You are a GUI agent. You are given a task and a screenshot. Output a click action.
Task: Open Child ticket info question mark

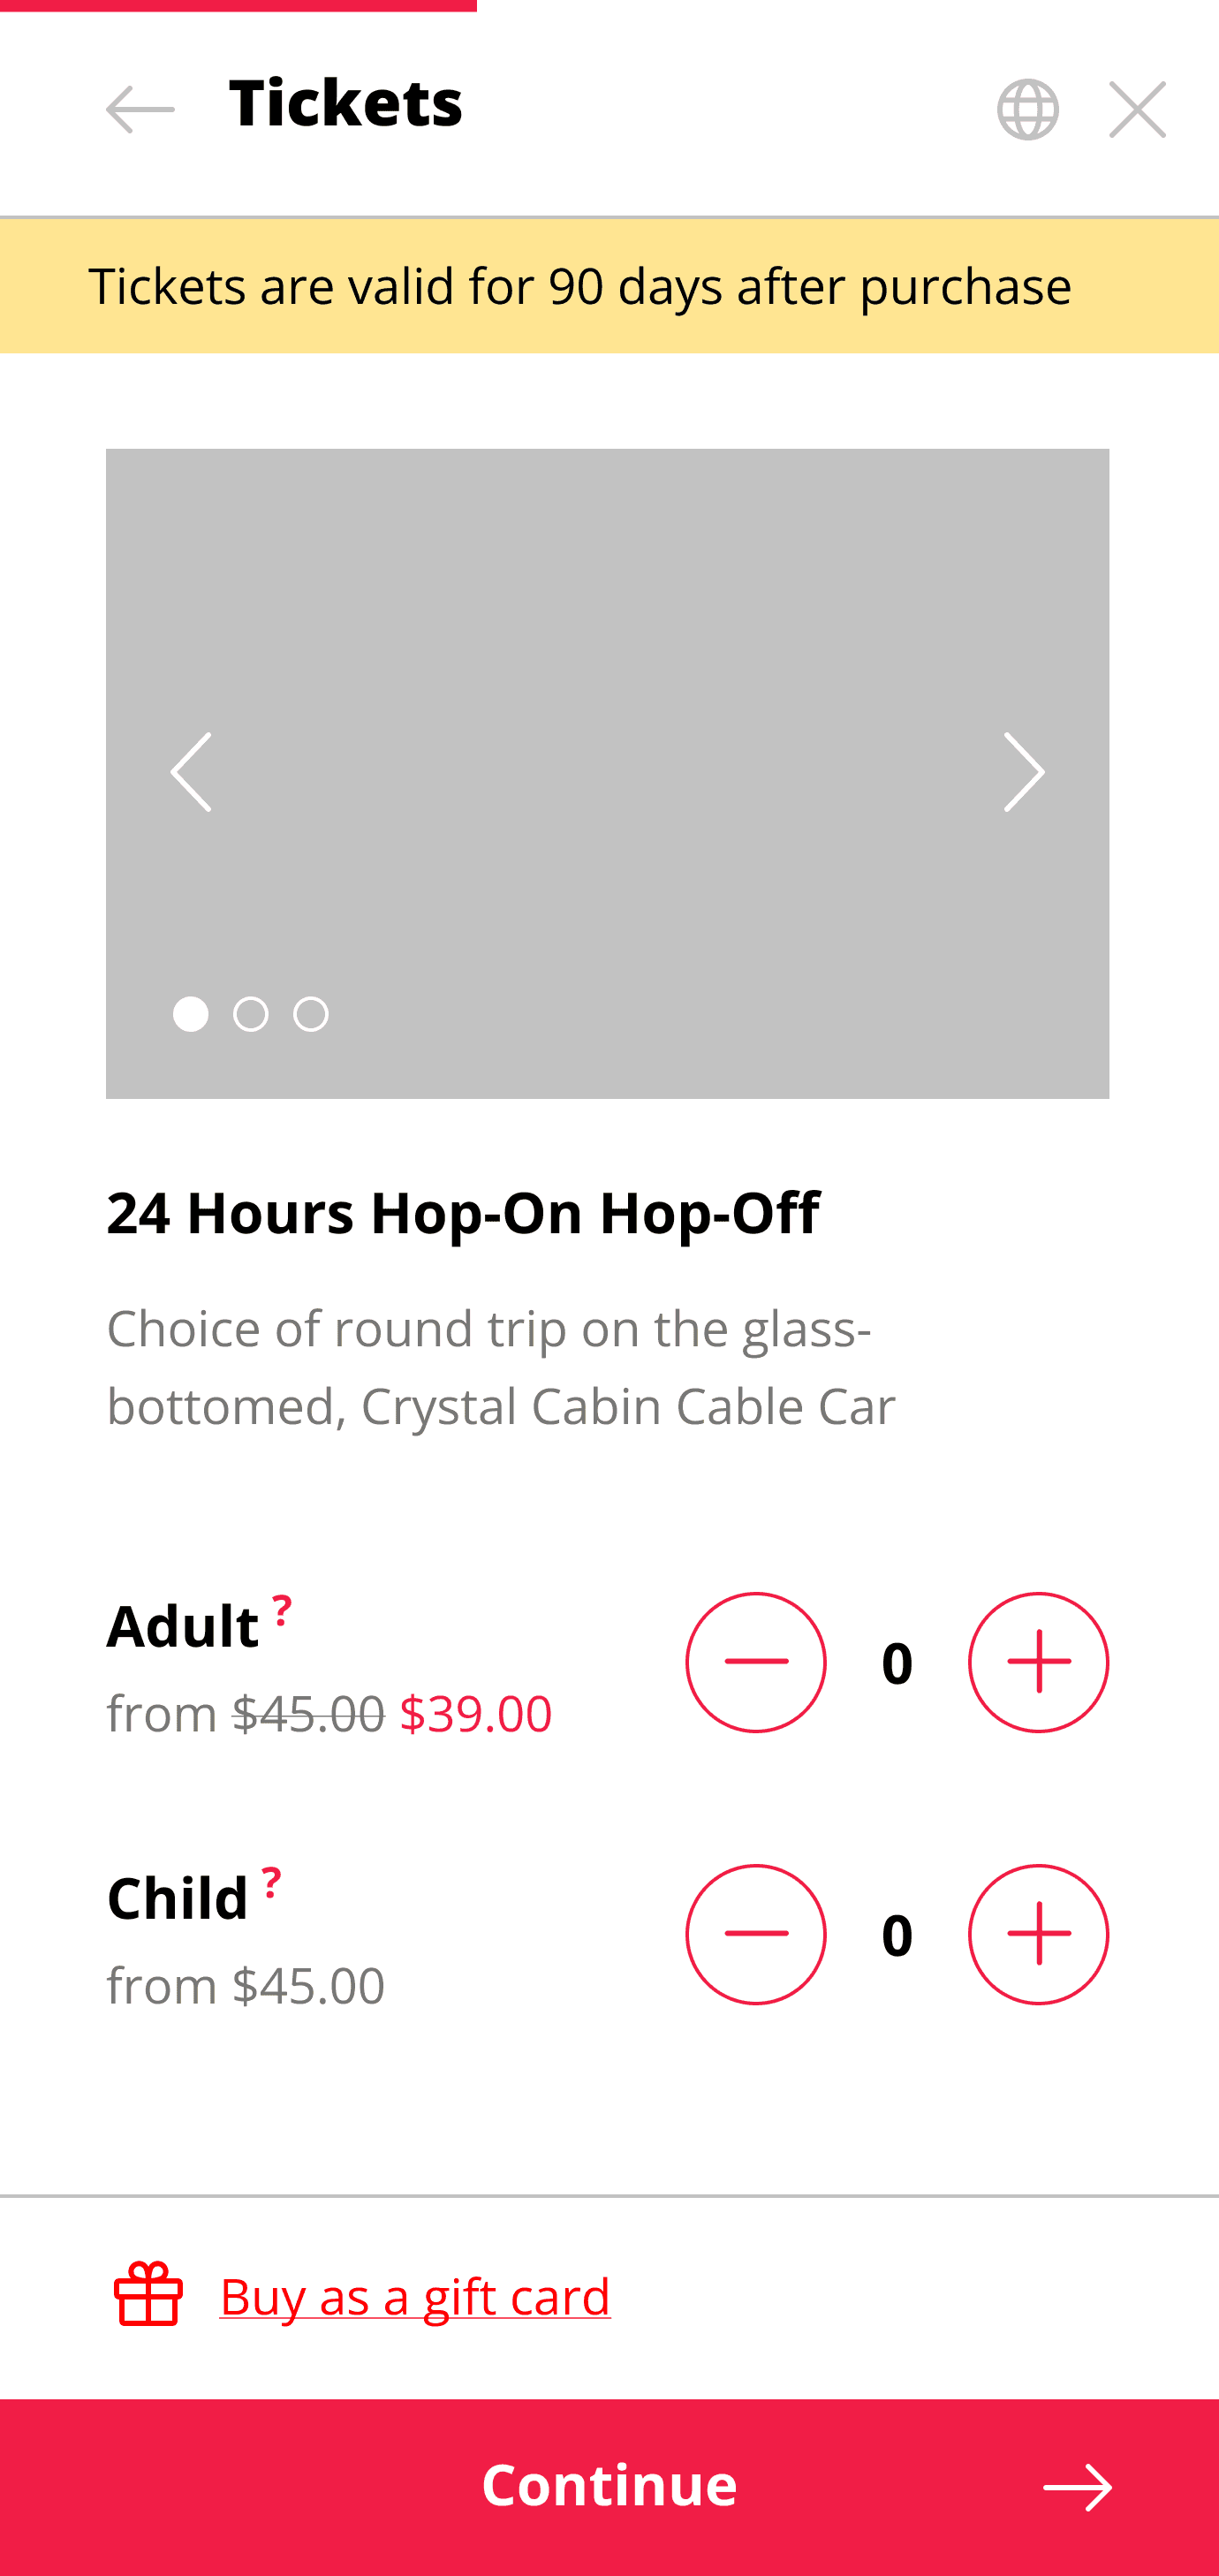pos(271,1881)
